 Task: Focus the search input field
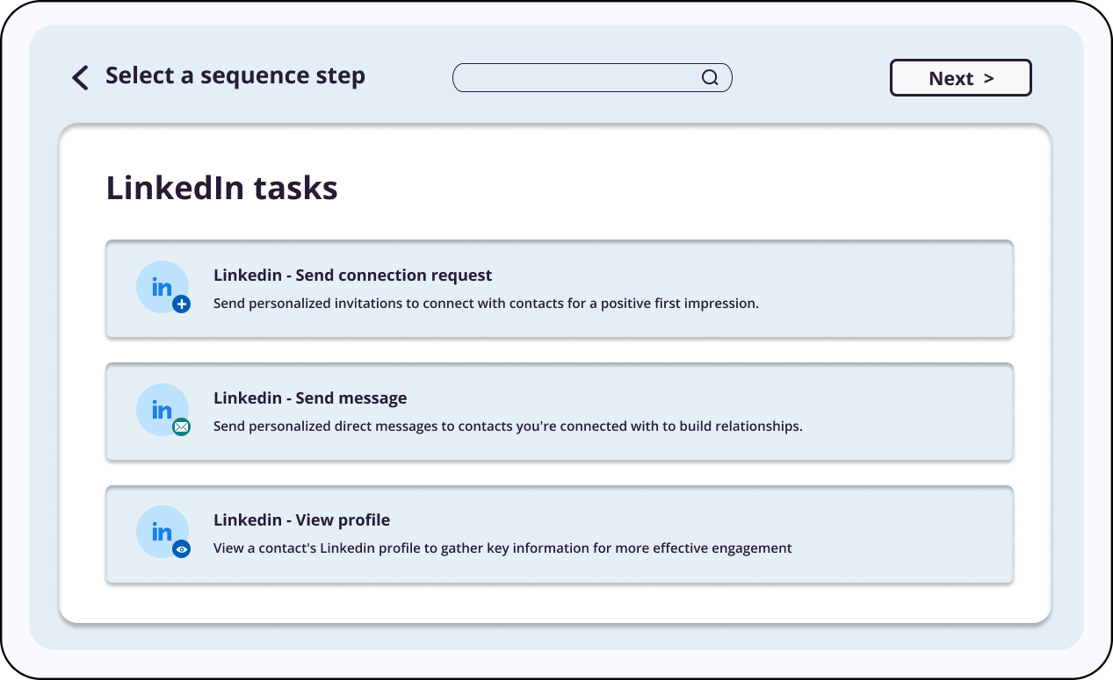coord(575,78)
